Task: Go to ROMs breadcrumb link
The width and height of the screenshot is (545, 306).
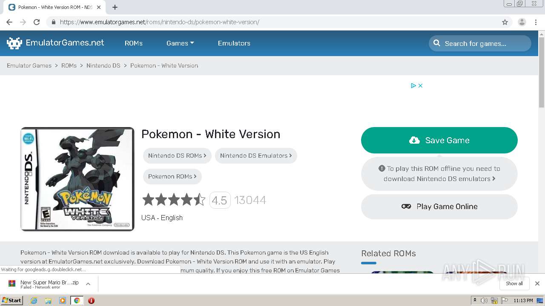Action: 69,65
